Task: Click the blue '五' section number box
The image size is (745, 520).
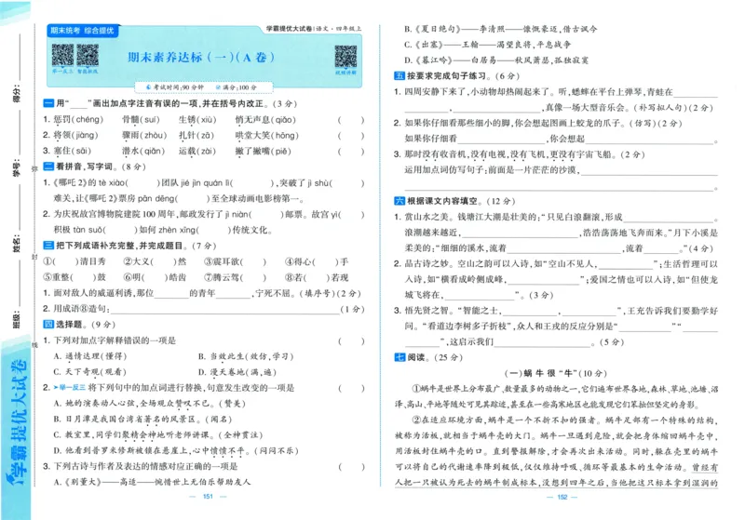Action: click(400, 75)
